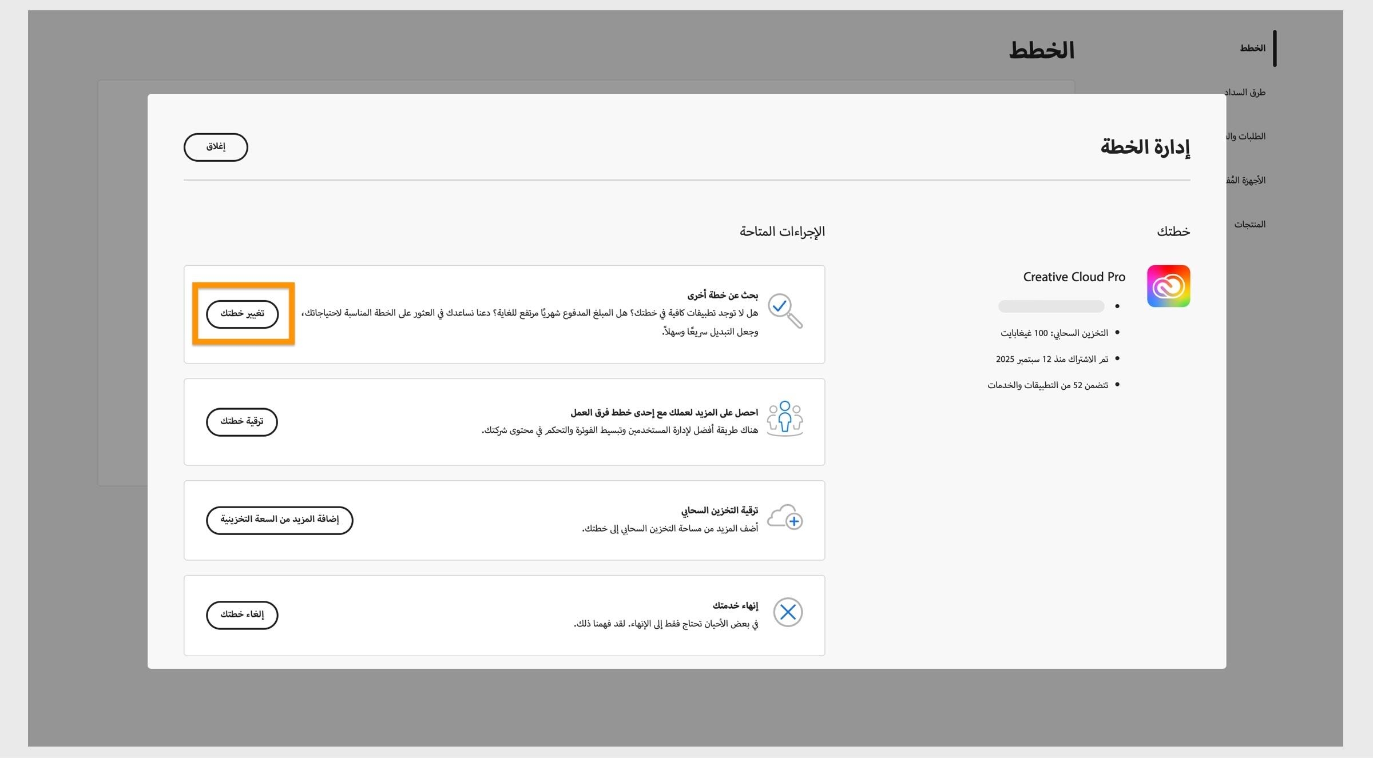The height and width of the screenshot is (758, 1373).
Task: Click the Creative Cloud Pro app icon
Action: pyautogui.click(x=1168, y=286)
